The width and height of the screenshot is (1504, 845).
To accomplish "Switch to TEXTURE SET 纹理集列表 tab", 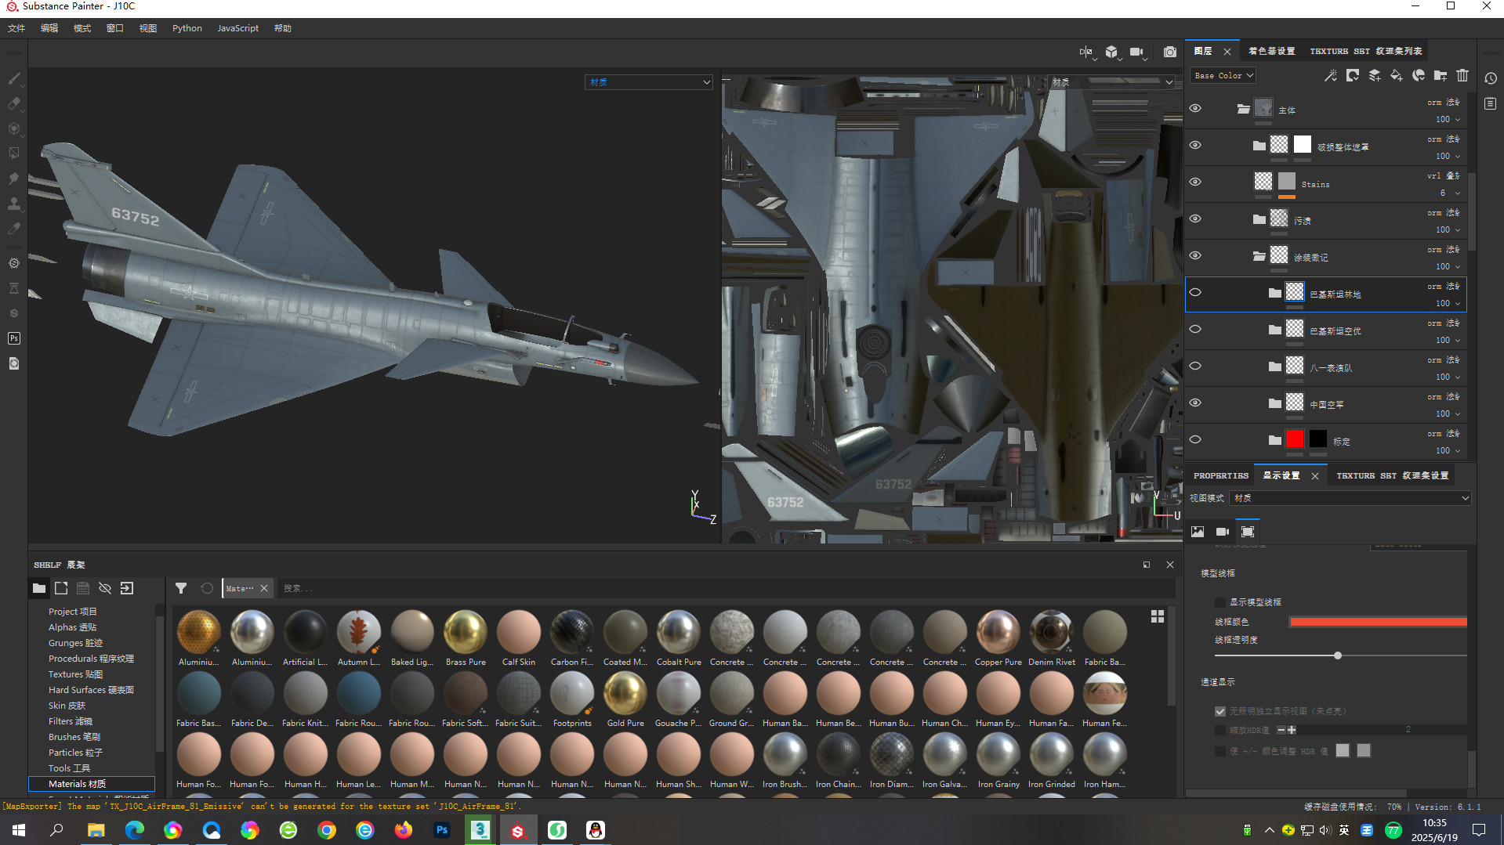I will 1366,51.
